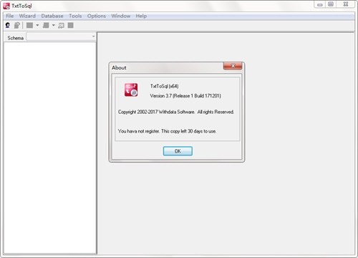Open the Wizard menu

pos(27,16)
